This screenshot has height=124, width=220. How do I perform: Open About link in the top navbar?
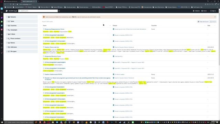204,11
